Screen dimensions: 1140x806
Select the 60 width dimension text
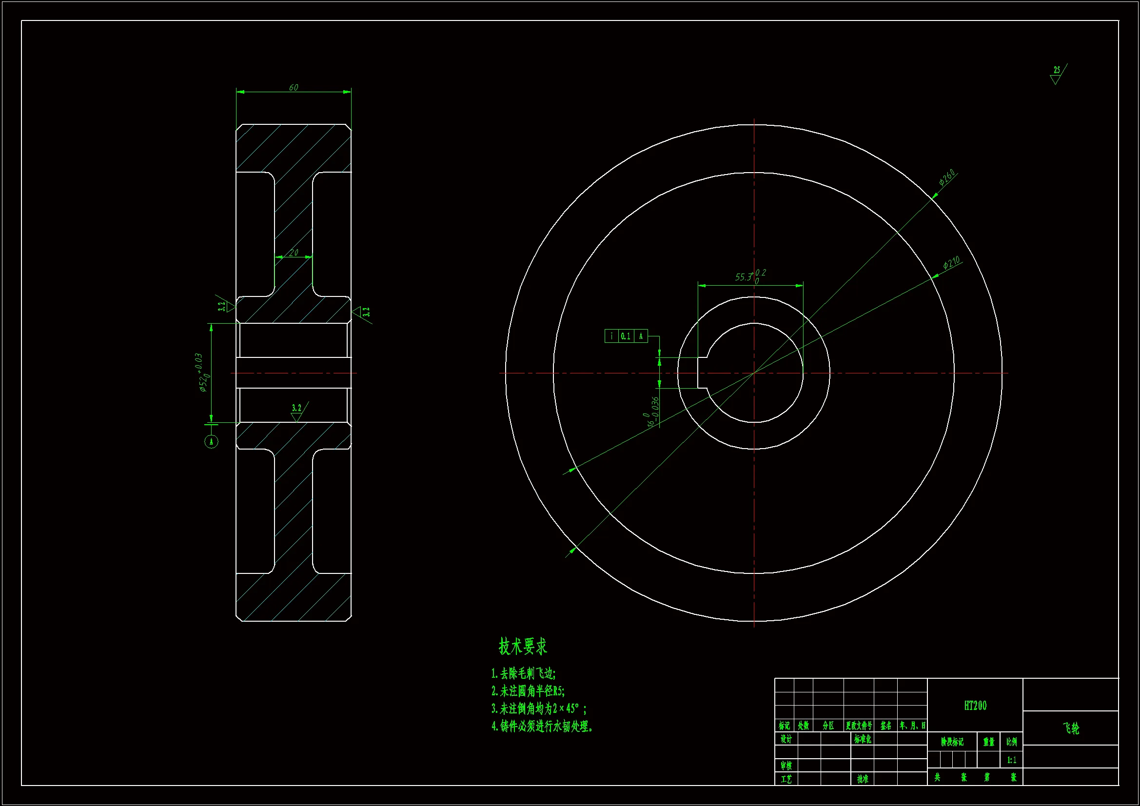[x=294, y=87]
